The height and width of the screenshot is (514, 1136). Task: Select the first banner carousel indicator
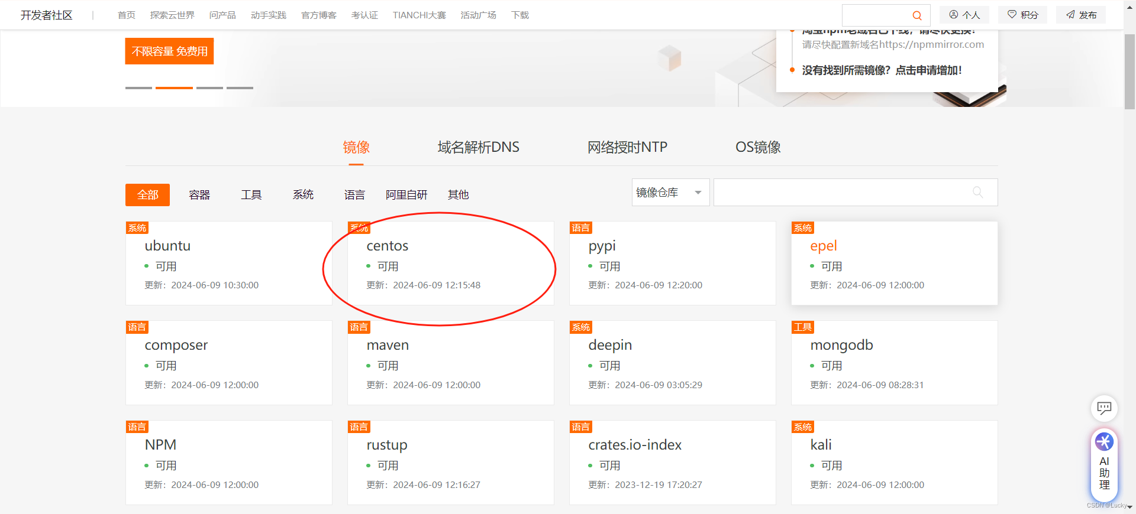click(x=138, y=88)
